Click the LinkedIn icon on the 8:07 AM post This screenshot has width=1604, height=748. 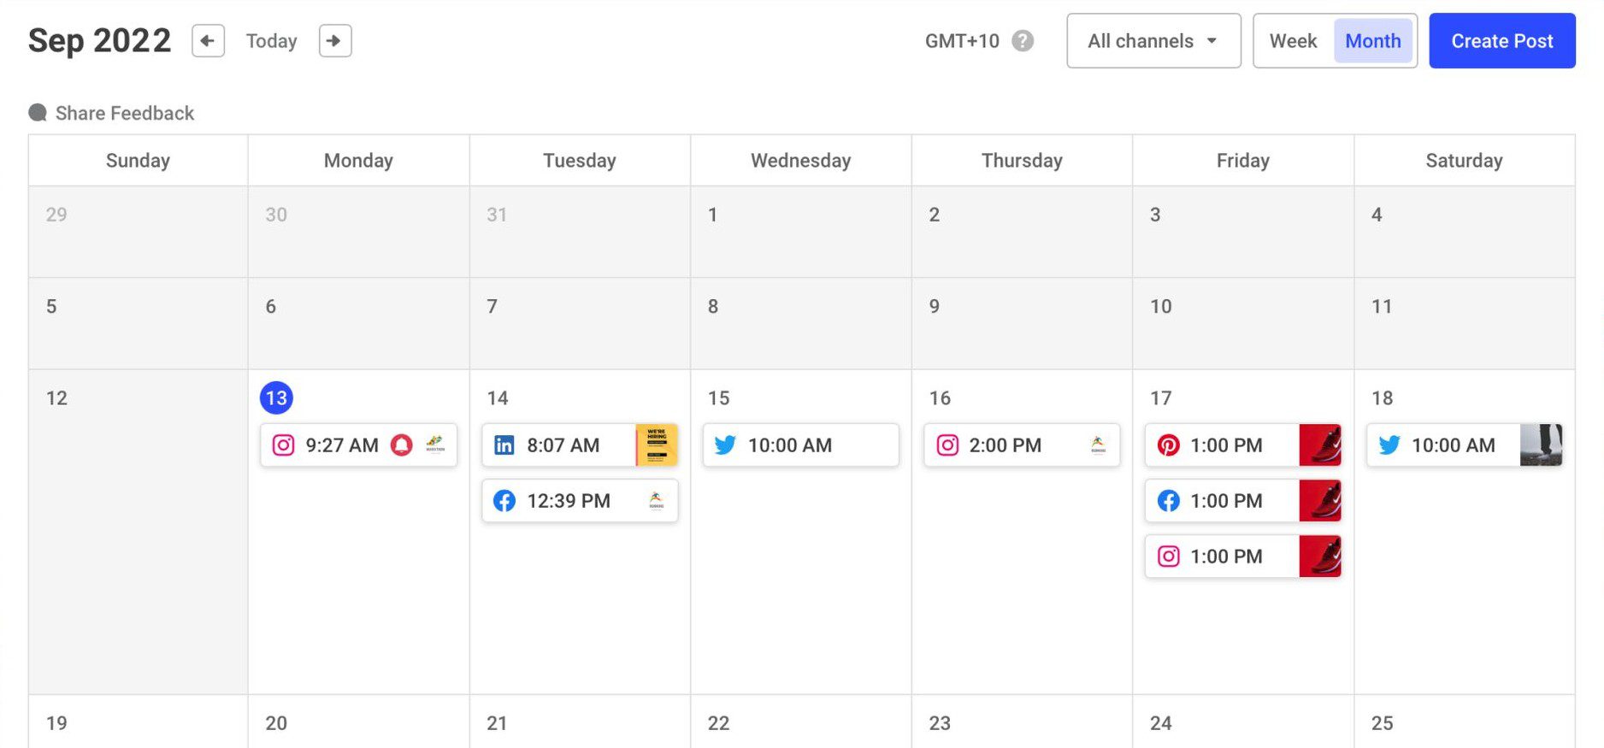(x=504, y=445)
